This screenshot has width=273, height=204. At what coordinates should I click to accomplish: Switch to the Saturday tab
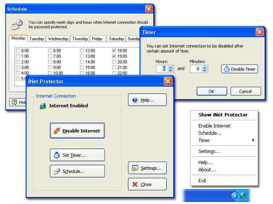click(x=116, y=39)
